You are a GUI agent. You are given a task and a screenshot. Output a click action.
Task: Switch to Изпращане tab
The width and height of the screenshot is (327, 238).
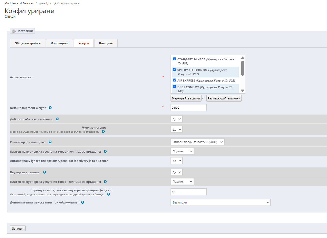[x=59, y=43]
